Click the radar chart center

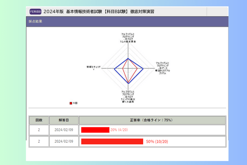[128, 68]
